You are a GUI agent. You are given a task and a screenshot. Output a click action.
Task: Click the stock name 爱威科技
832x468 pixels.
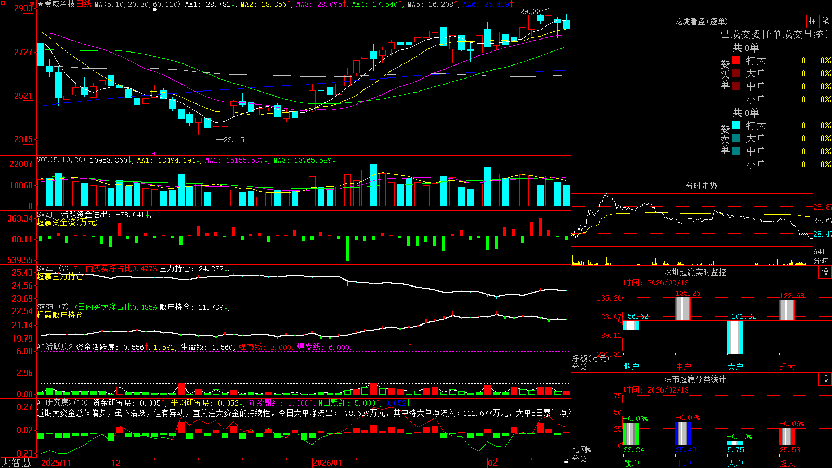click(59, 4)
